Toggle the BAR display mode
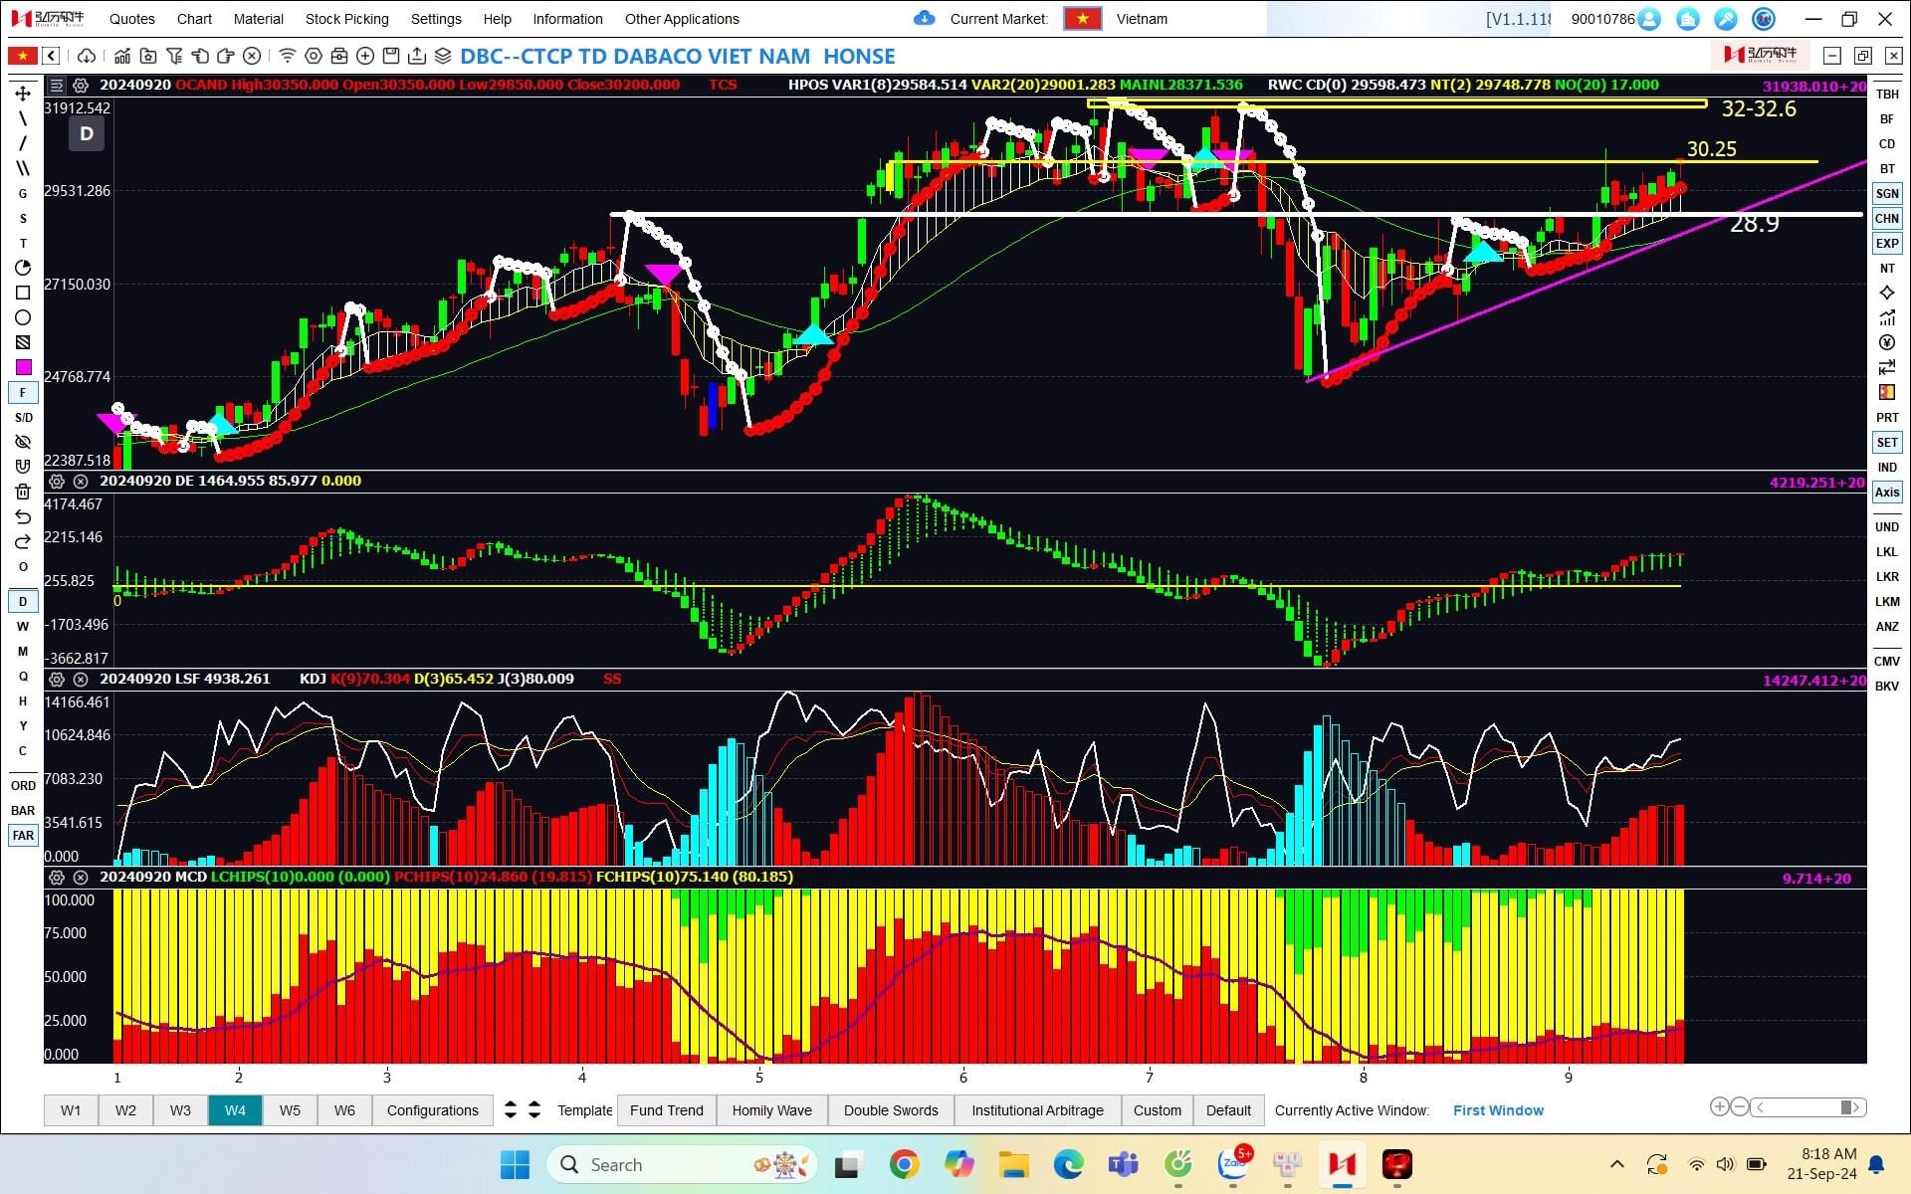 [x=23, y=810]
